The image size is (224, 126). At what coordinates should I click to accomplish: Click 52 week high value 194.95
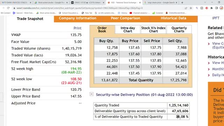[76, 69]
